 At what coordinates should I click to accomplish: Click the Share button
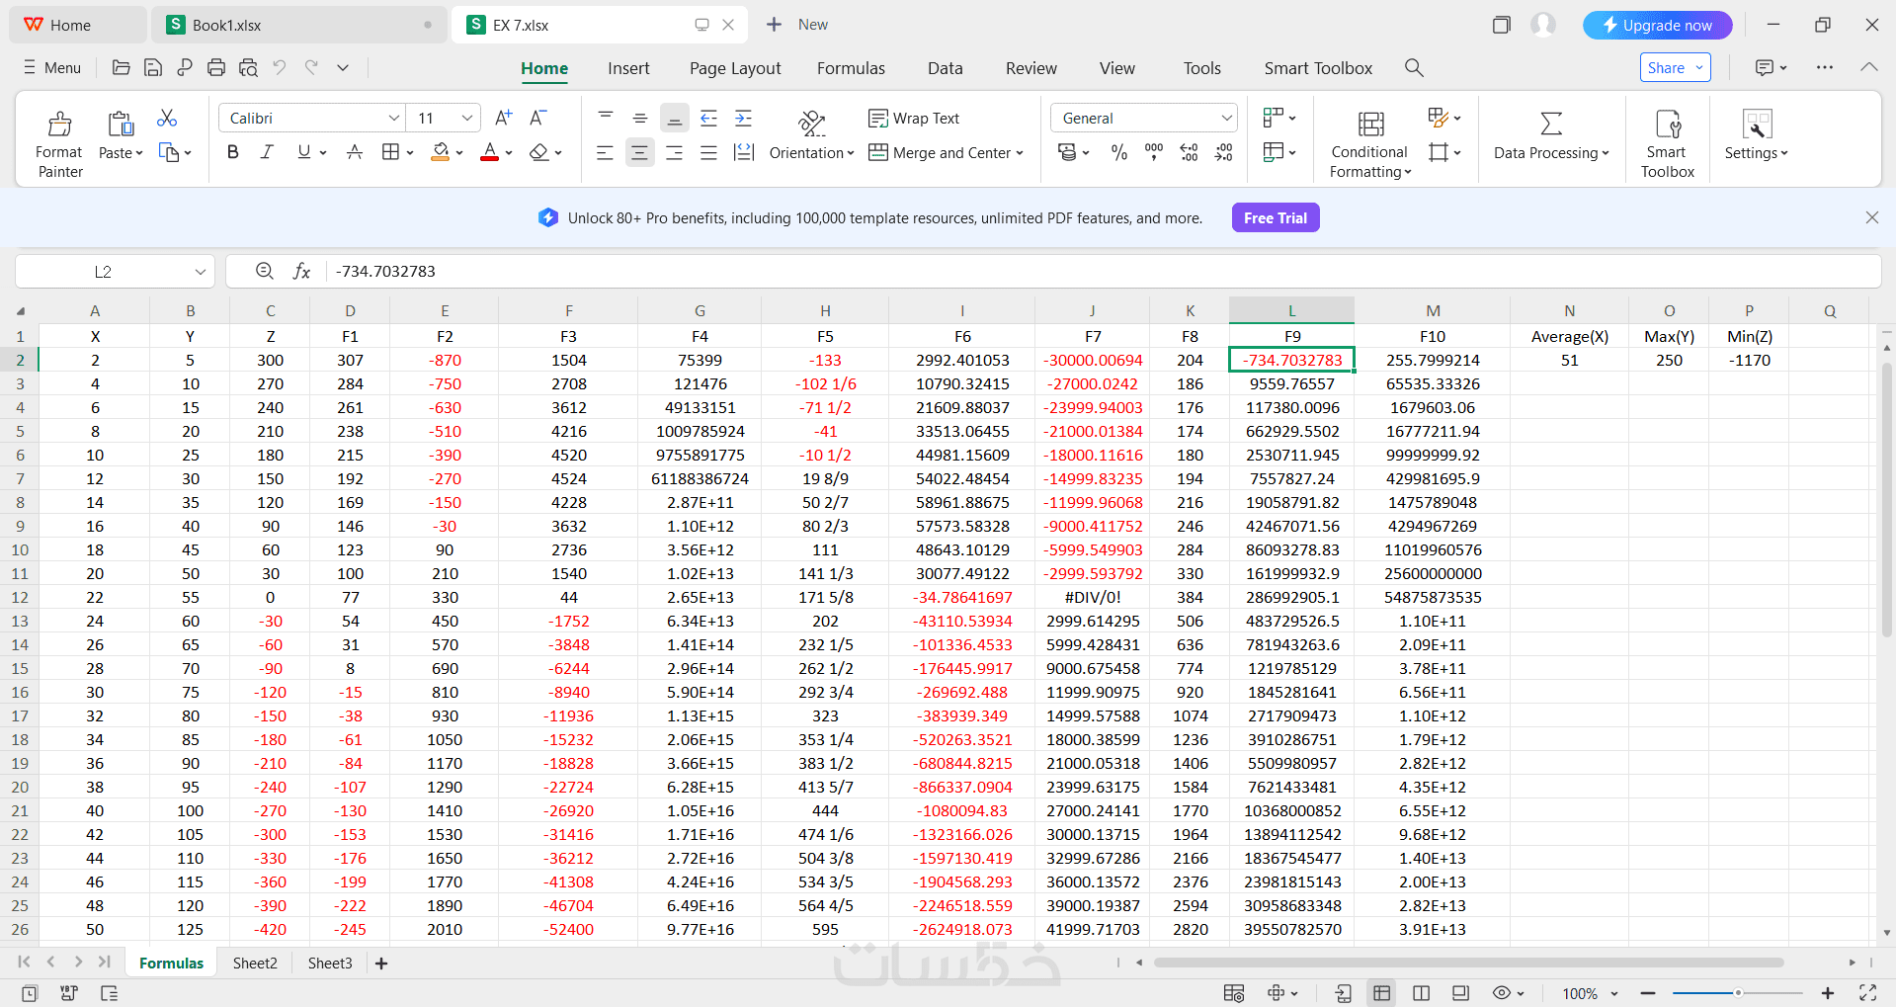pyautogui.click(x=1675, y=67)
